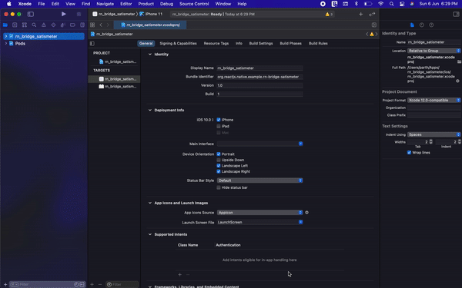The height and width of the screenshot is (288, 462).
Task: Open the related items grid icon
Action: click(x=92, y=25)
